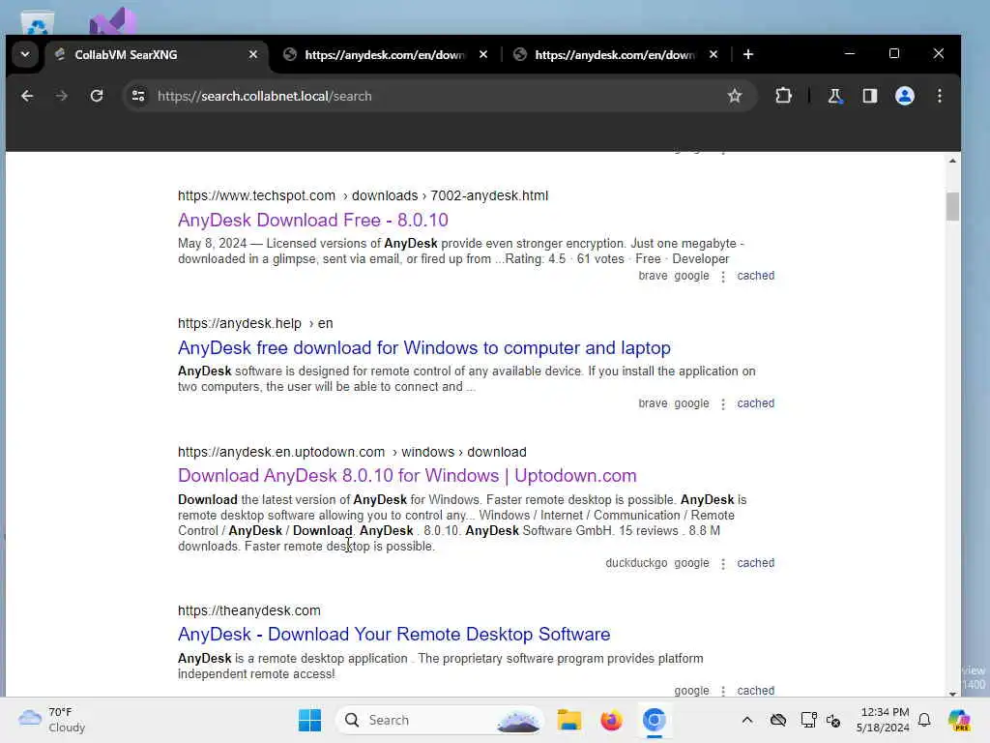Open cached version of anydesk.help result

pos(756,403)
